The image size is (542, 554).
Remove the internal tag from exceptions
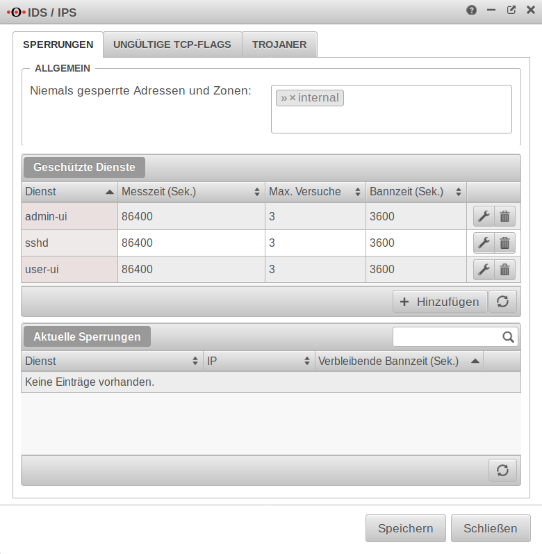[293, 98]
